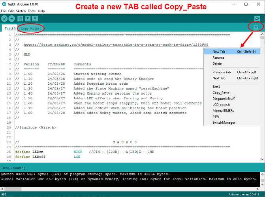Open the File menu
The height and width of the screenshot is (197, 265).
point(4,11)
